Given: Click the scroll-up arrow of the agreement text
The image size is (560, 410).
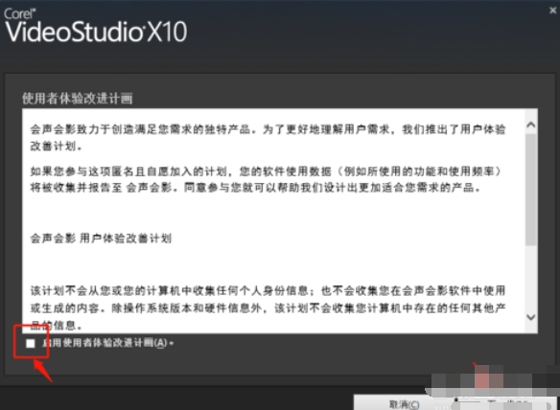Looking at the screenshot, I should click(531, 125).
